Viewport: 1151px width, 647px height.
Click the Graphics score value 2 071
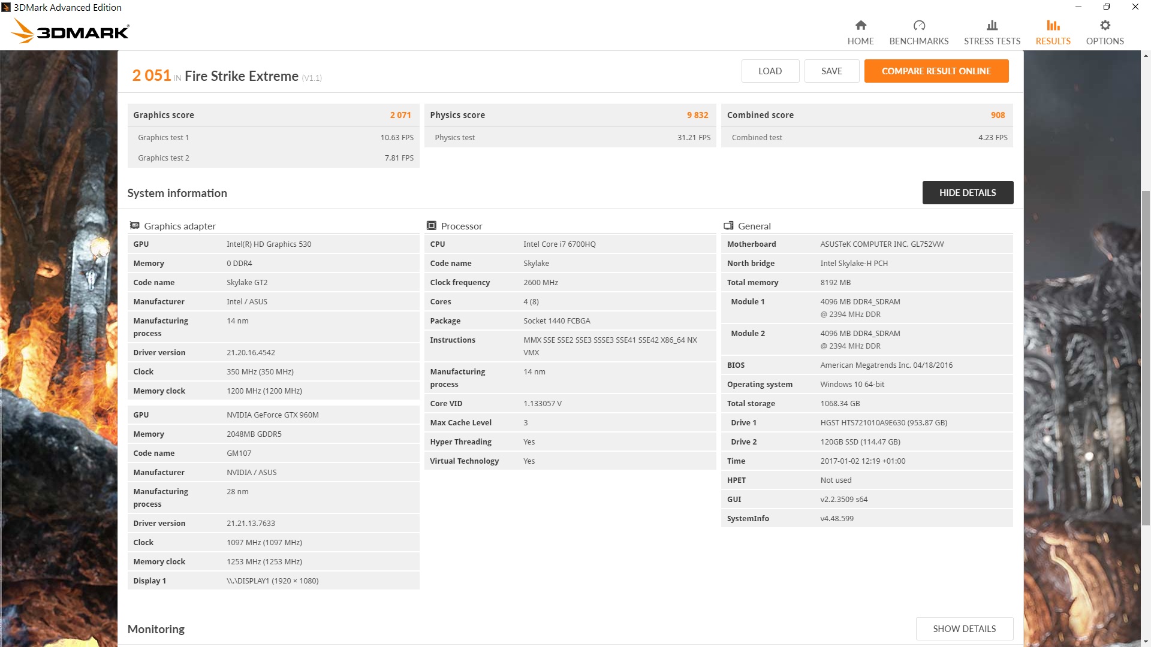400,115
